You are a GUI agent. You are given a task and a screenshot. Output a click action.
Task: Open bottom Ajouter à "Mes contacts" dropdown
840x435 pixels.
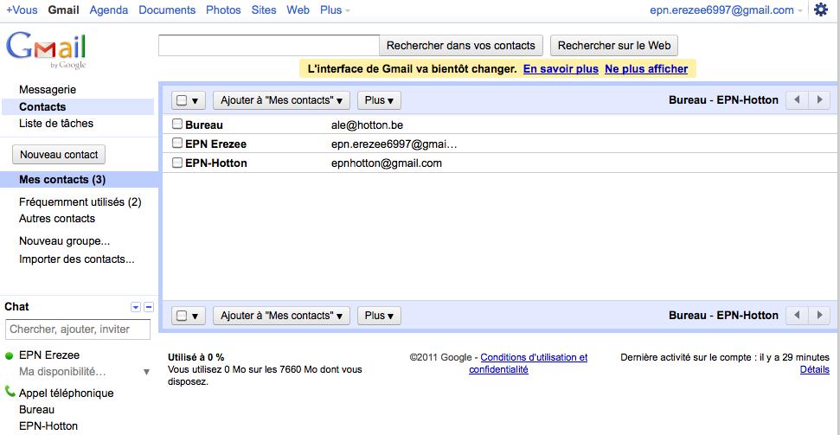pos(281,316)
